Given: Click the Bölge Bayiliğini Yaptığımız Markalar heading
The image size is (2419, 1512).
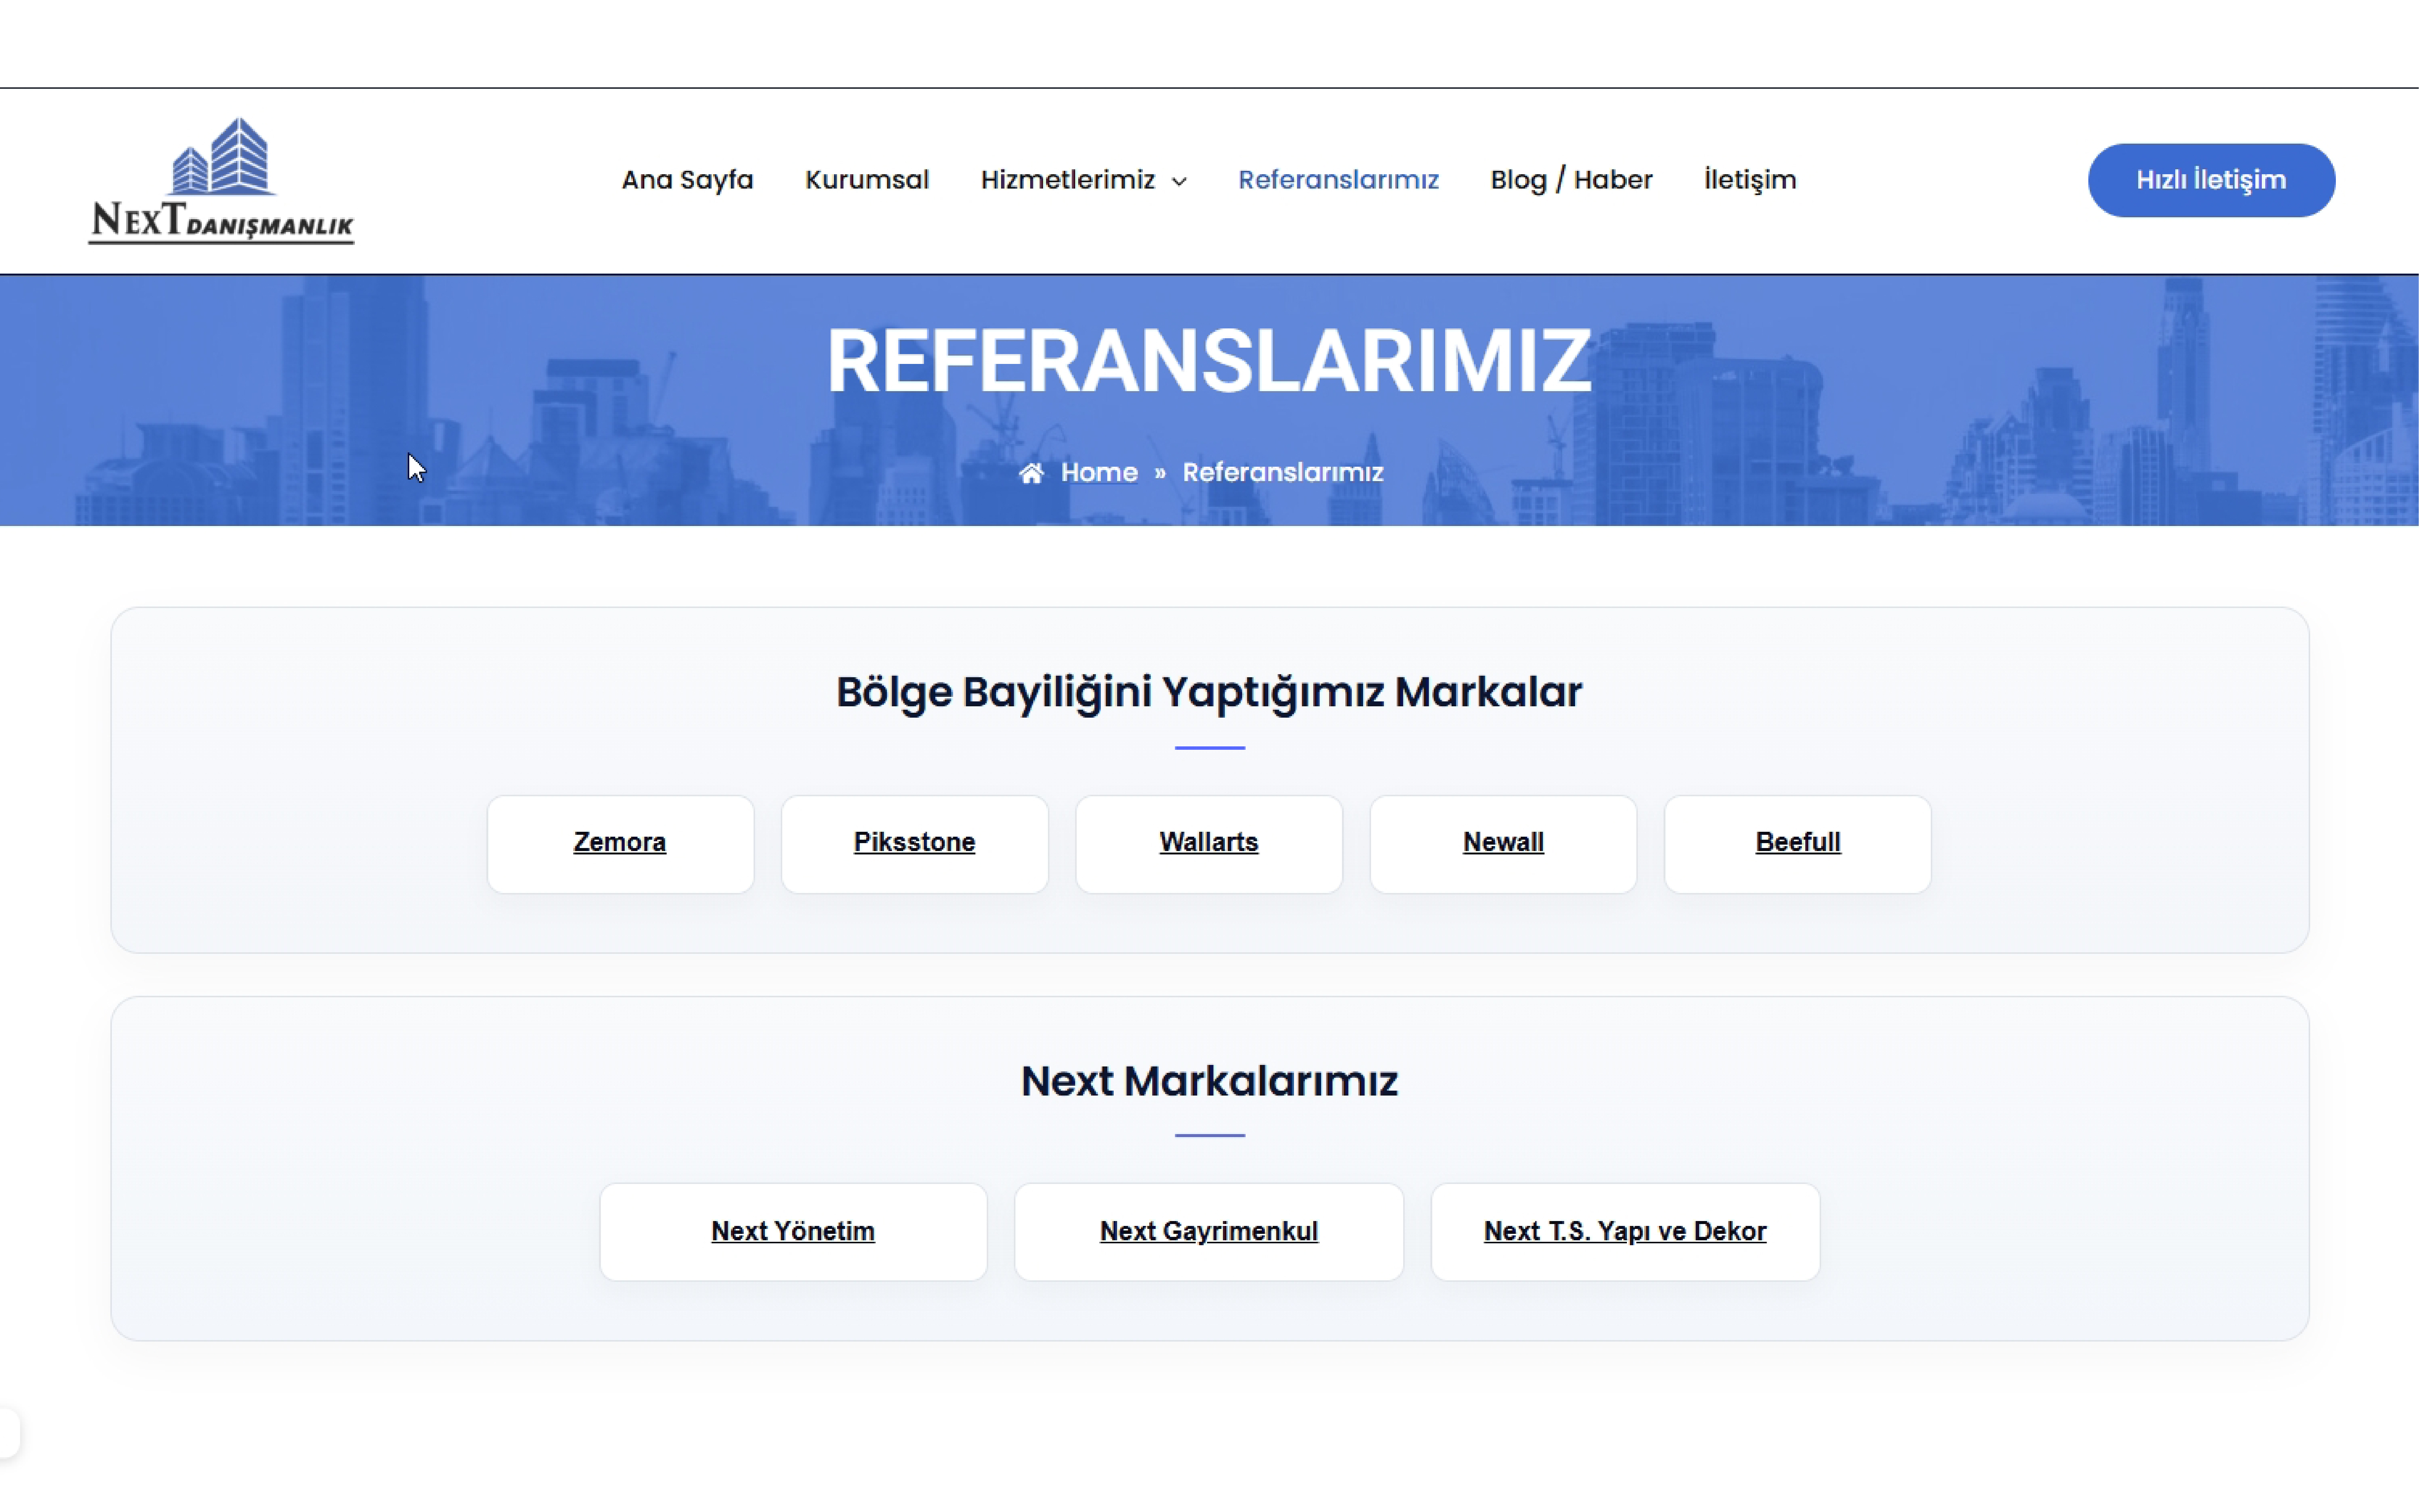Looking at the screenshot, I should point(1208,693).
